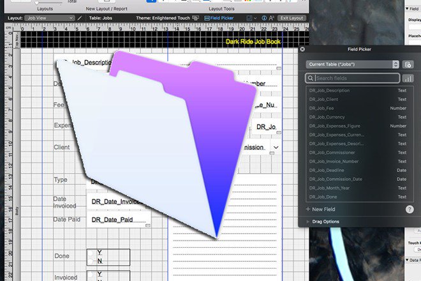The height and width of the screenshot is (281, 421).
Task: Select the 'Dark Ride Job Book' header text
Action: click(253, 42)
